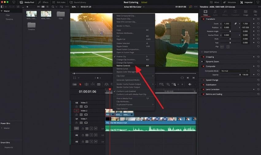
Task: Disable the Video 2 track view
Action: pyautogui.click(x=86, y=114)
